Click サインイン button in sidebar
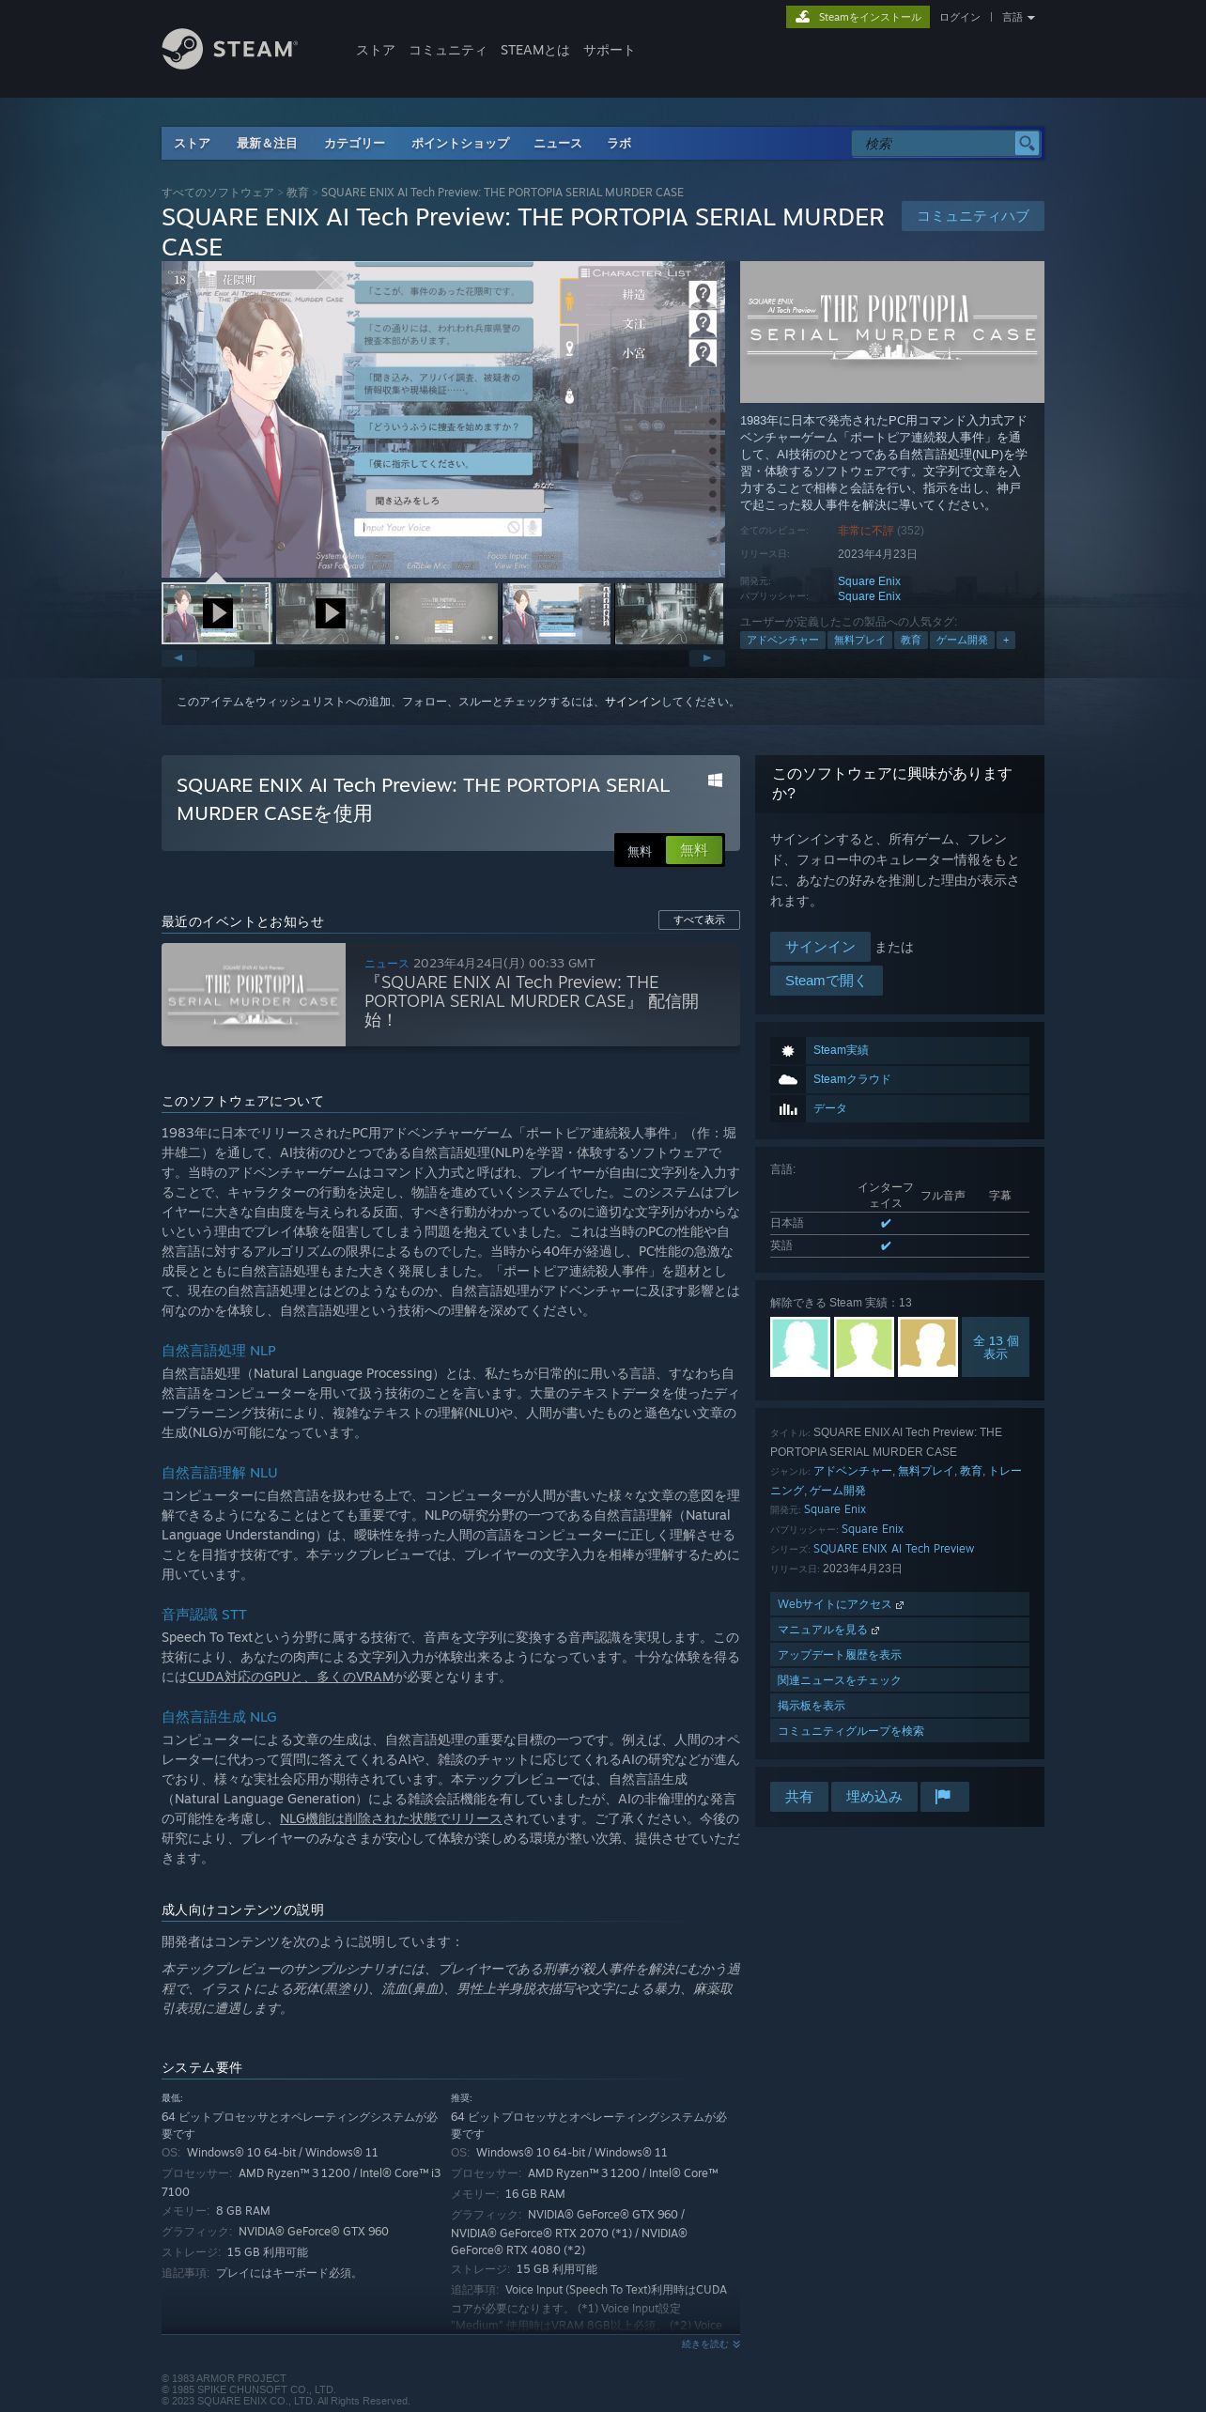 pos(820,947)
